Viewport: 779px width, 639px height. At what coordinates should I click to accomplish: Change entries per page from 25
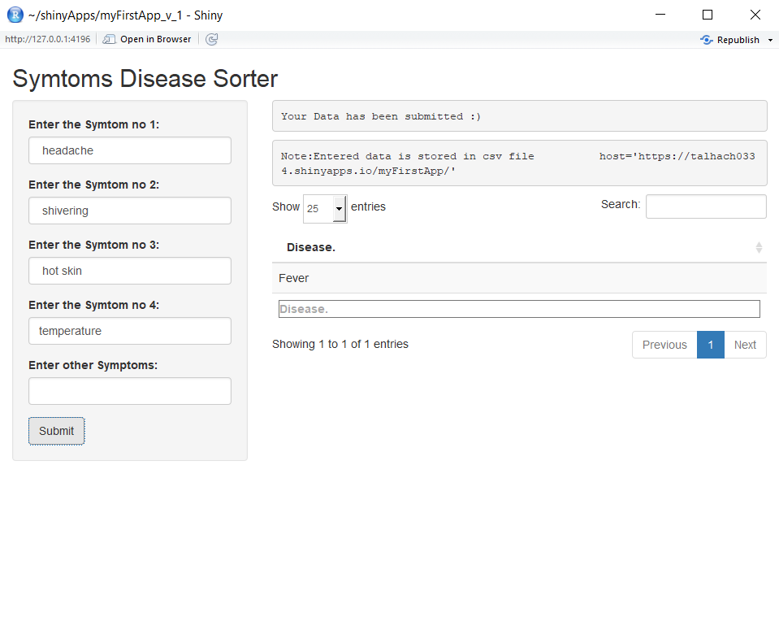[323, 208]
